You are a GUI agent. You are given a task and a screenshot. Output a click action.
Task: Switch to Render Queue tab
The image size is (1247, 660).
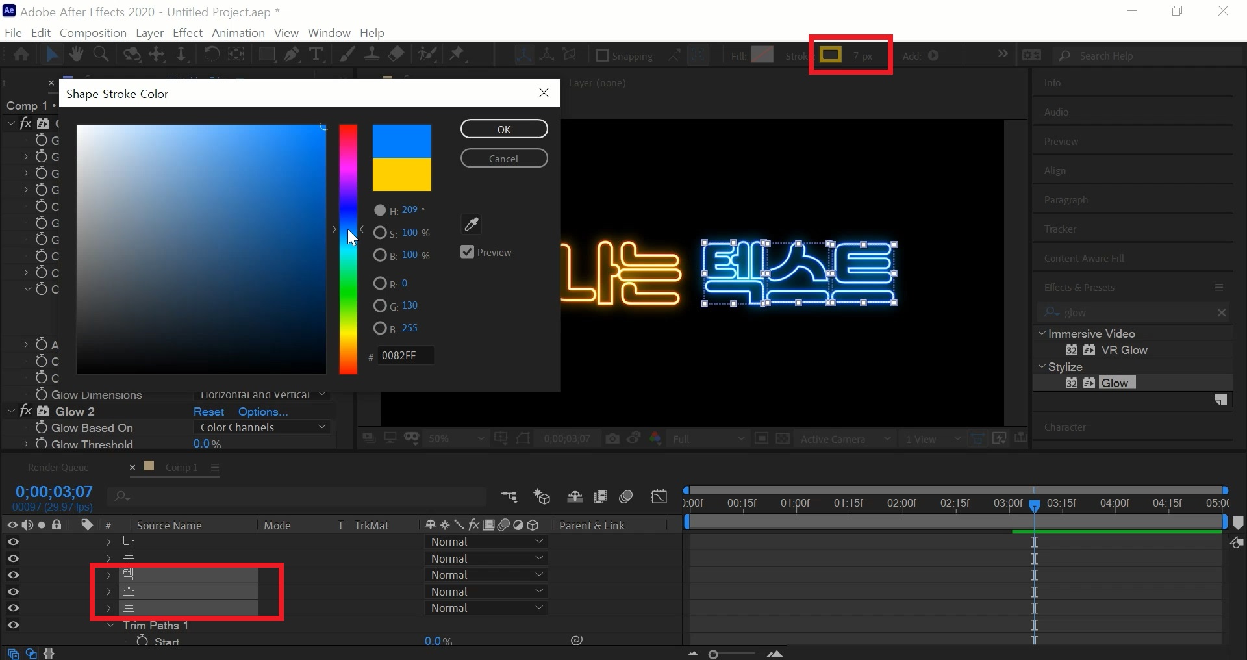58,467
